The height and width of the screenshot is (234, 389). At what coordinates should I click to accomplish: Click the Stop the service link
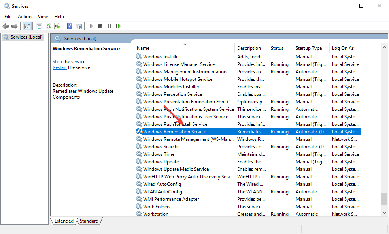57,62
